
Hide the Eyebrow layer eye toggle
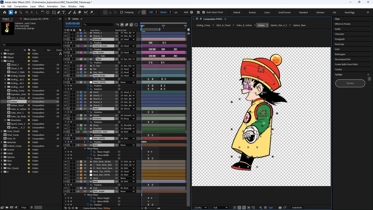[x=66, y=39]
